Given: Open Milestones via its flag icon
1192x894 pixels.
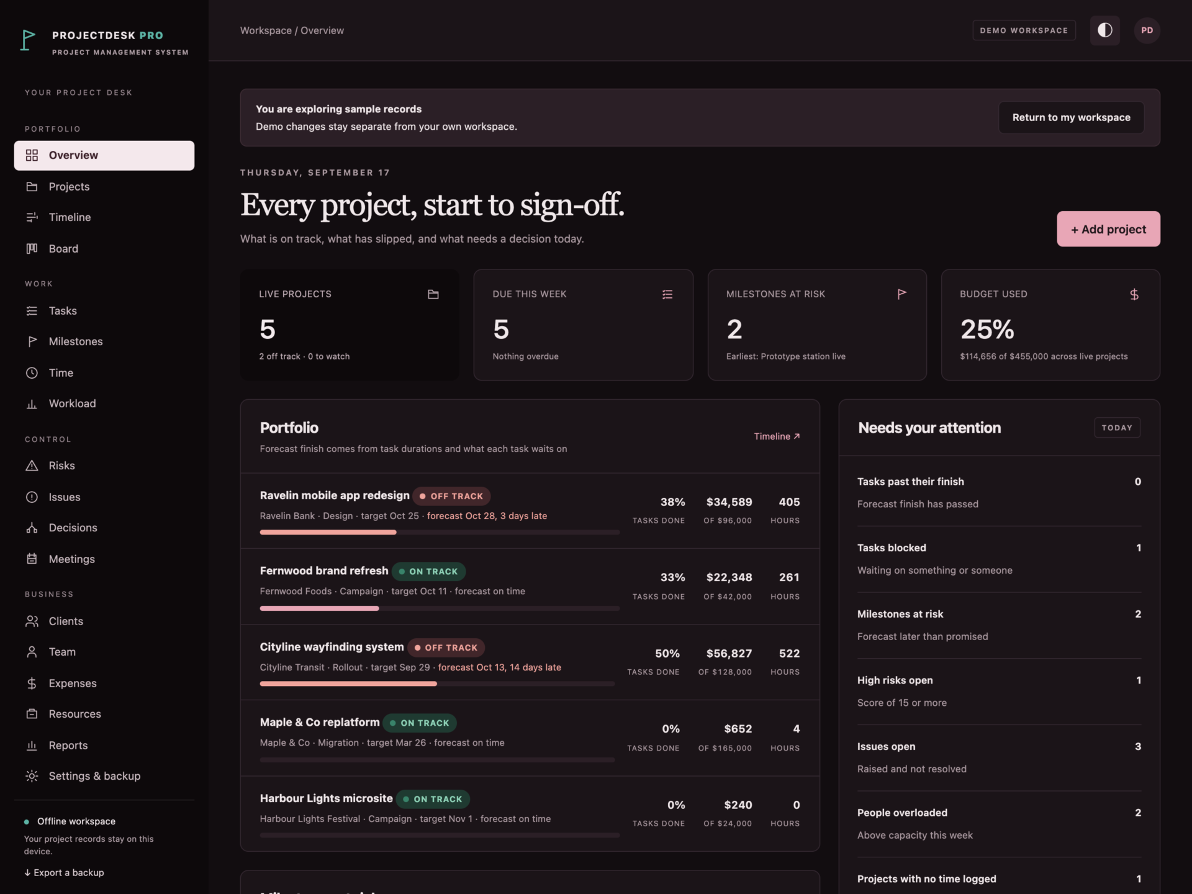Looking at the screenshot, I should tap(32, 341).
